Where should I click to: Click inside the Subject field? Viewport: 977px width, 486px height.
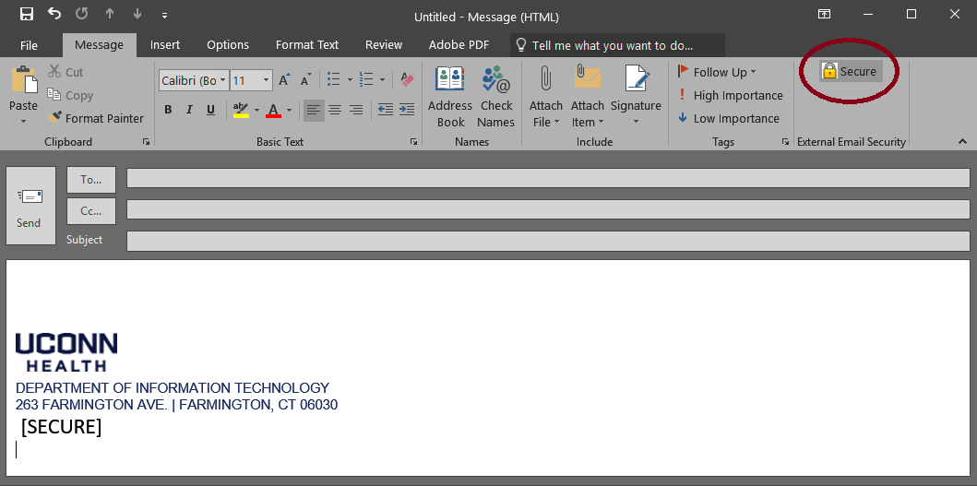548,241
